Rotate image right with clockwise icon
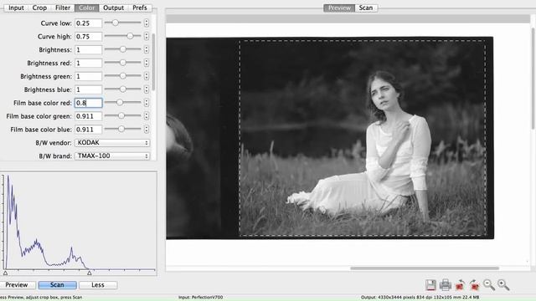536x301 pixels. pyautogui.click(x=475, y=285)
